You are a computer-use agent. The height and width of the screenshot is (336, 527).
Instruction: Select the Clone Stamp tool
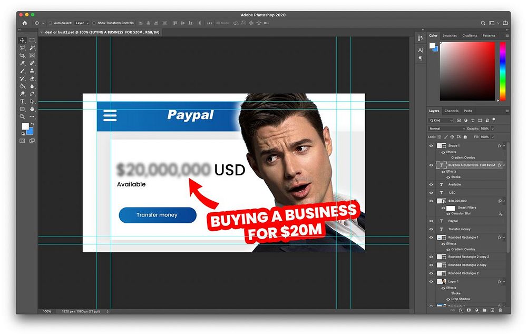(x=32, y=71)
